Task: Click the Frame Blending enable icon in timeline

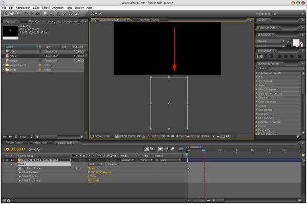Action: 166,149
